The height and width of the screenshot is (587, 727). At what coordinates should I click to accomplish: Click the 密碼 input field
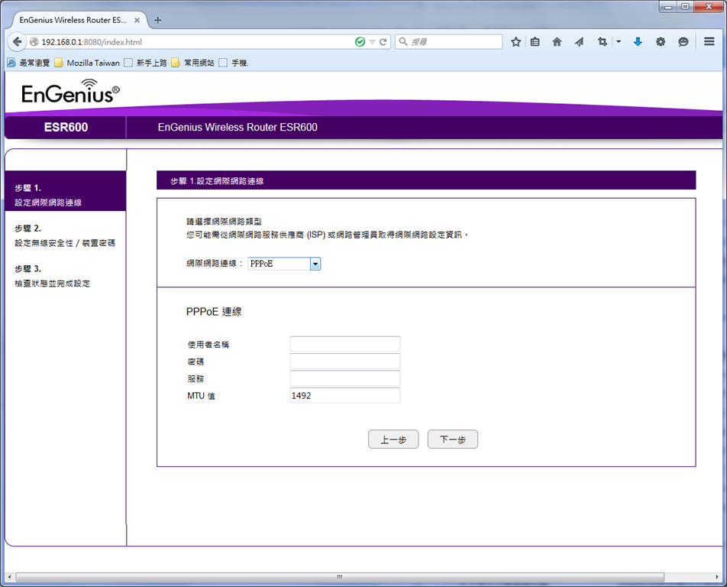(x=345, y=362)
